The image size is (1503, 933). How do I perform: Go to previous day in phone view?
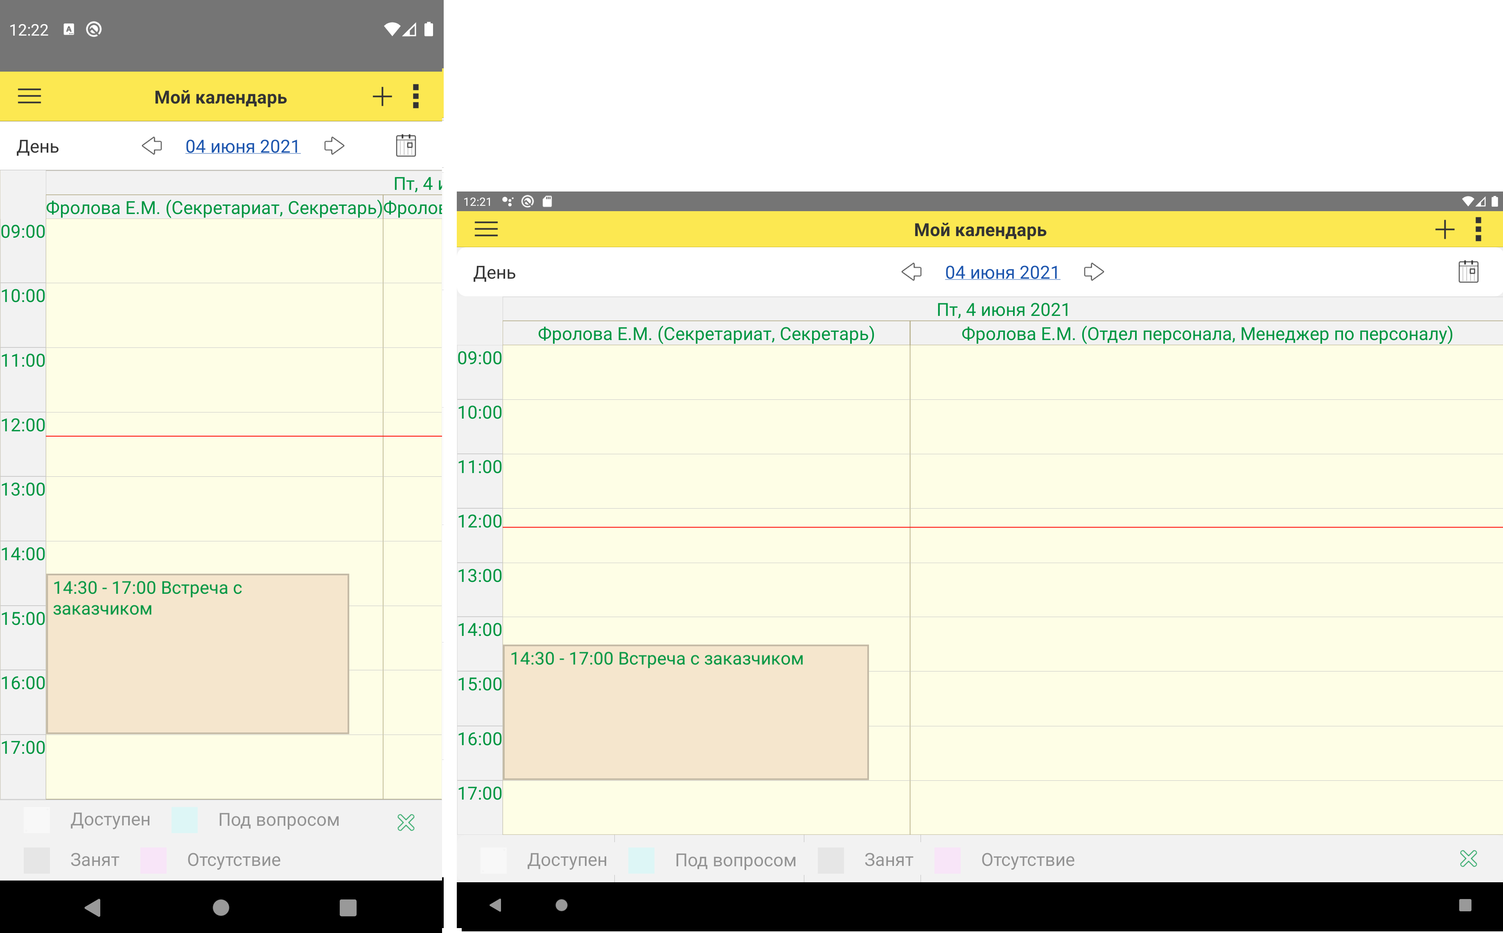click(x=152, y=146)
